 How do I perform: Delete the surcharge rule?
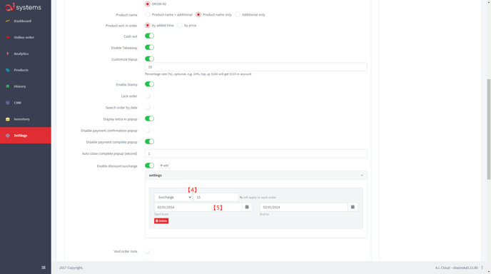click(x=161, y=220)
